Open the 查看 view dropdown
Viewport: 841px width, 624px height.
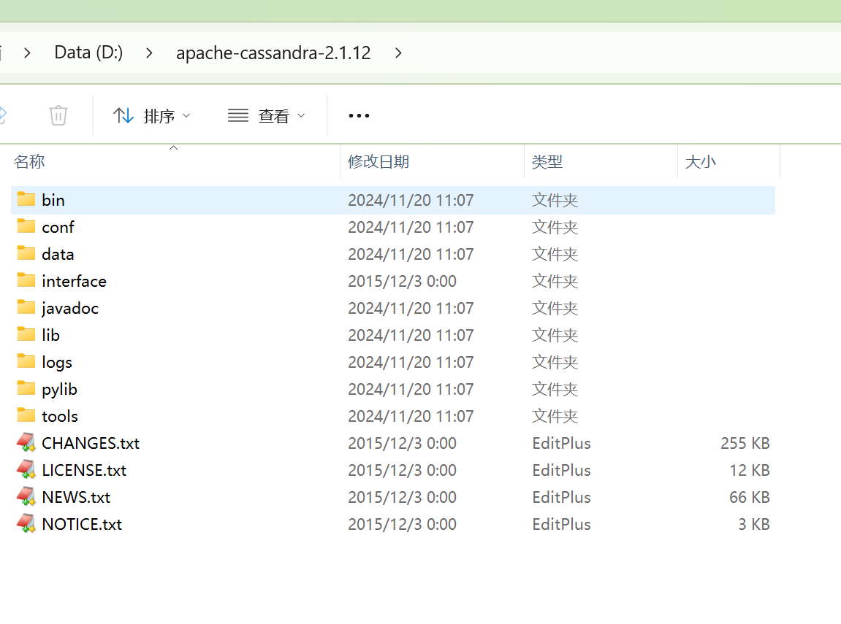267,116
